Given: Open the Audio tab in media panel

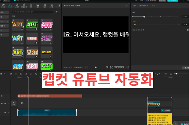Looking at the screenshot, I should [3, 5].
